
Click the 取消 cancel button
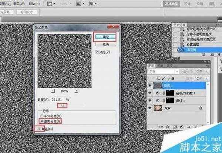point(104,43)
